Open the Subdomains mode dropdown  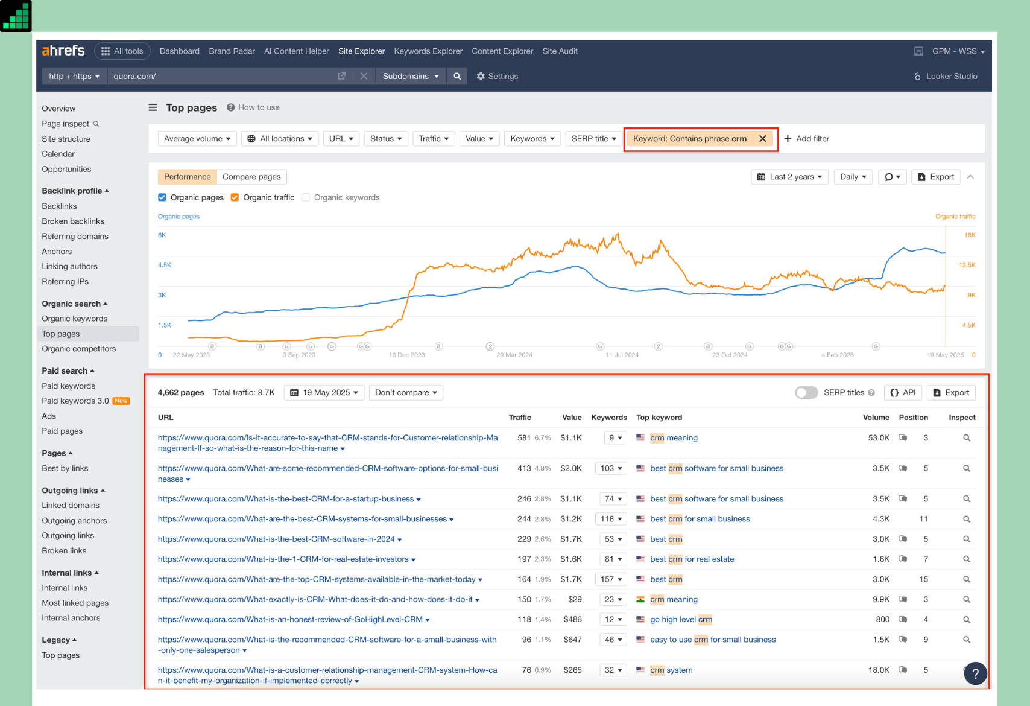point(411,76)
